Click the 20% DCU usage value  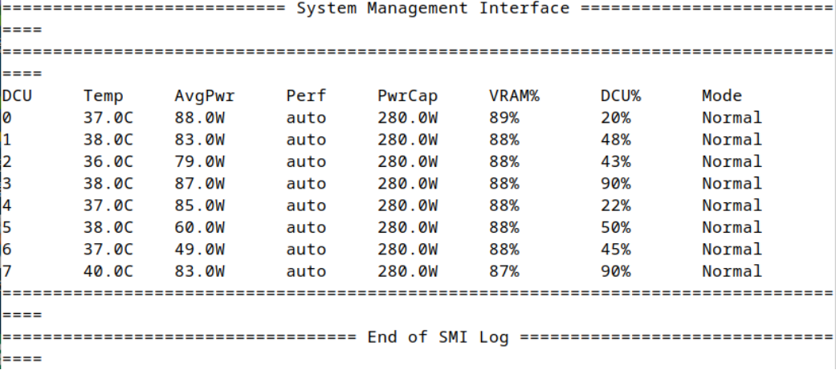616,118
